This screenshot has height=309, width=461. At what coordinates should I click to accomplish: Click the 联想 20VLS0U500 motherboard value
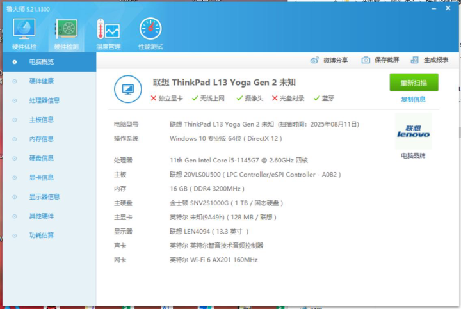pyautogui.click(x=255, y=175)
